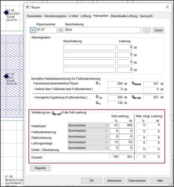Screen dimensions: 174x187
Task: Click Lüftungsanlage Soll-Leistung watt field 53
Action: click(125, 142)
